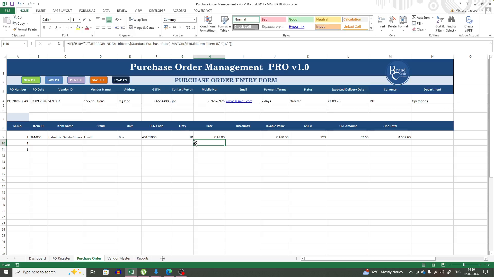
Task: Toggle align text right
Action: [109, 27]
